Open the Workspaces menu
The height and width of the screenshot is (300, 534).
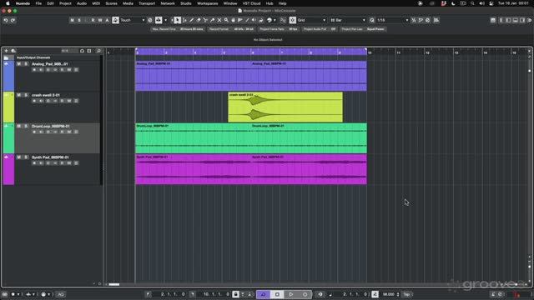coord(208,3)
